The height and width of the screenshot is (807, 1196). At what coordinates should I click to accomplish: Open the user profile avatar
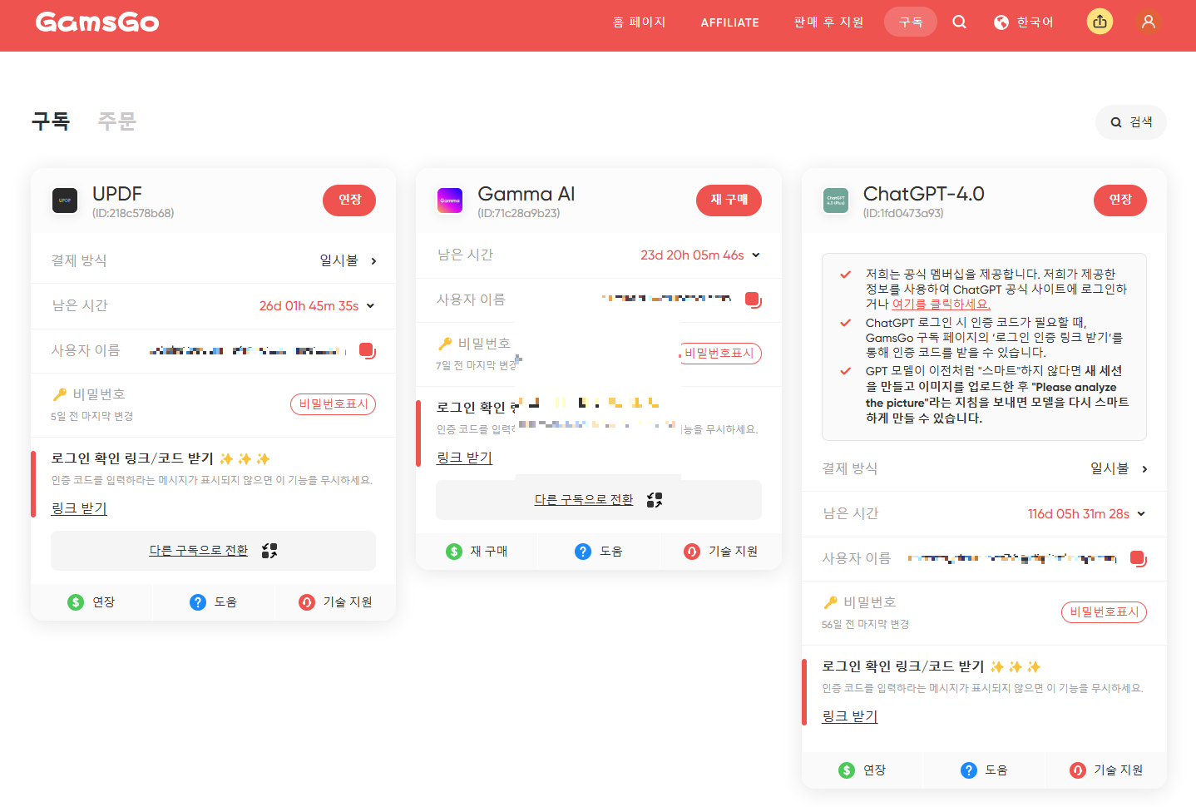1149,22
